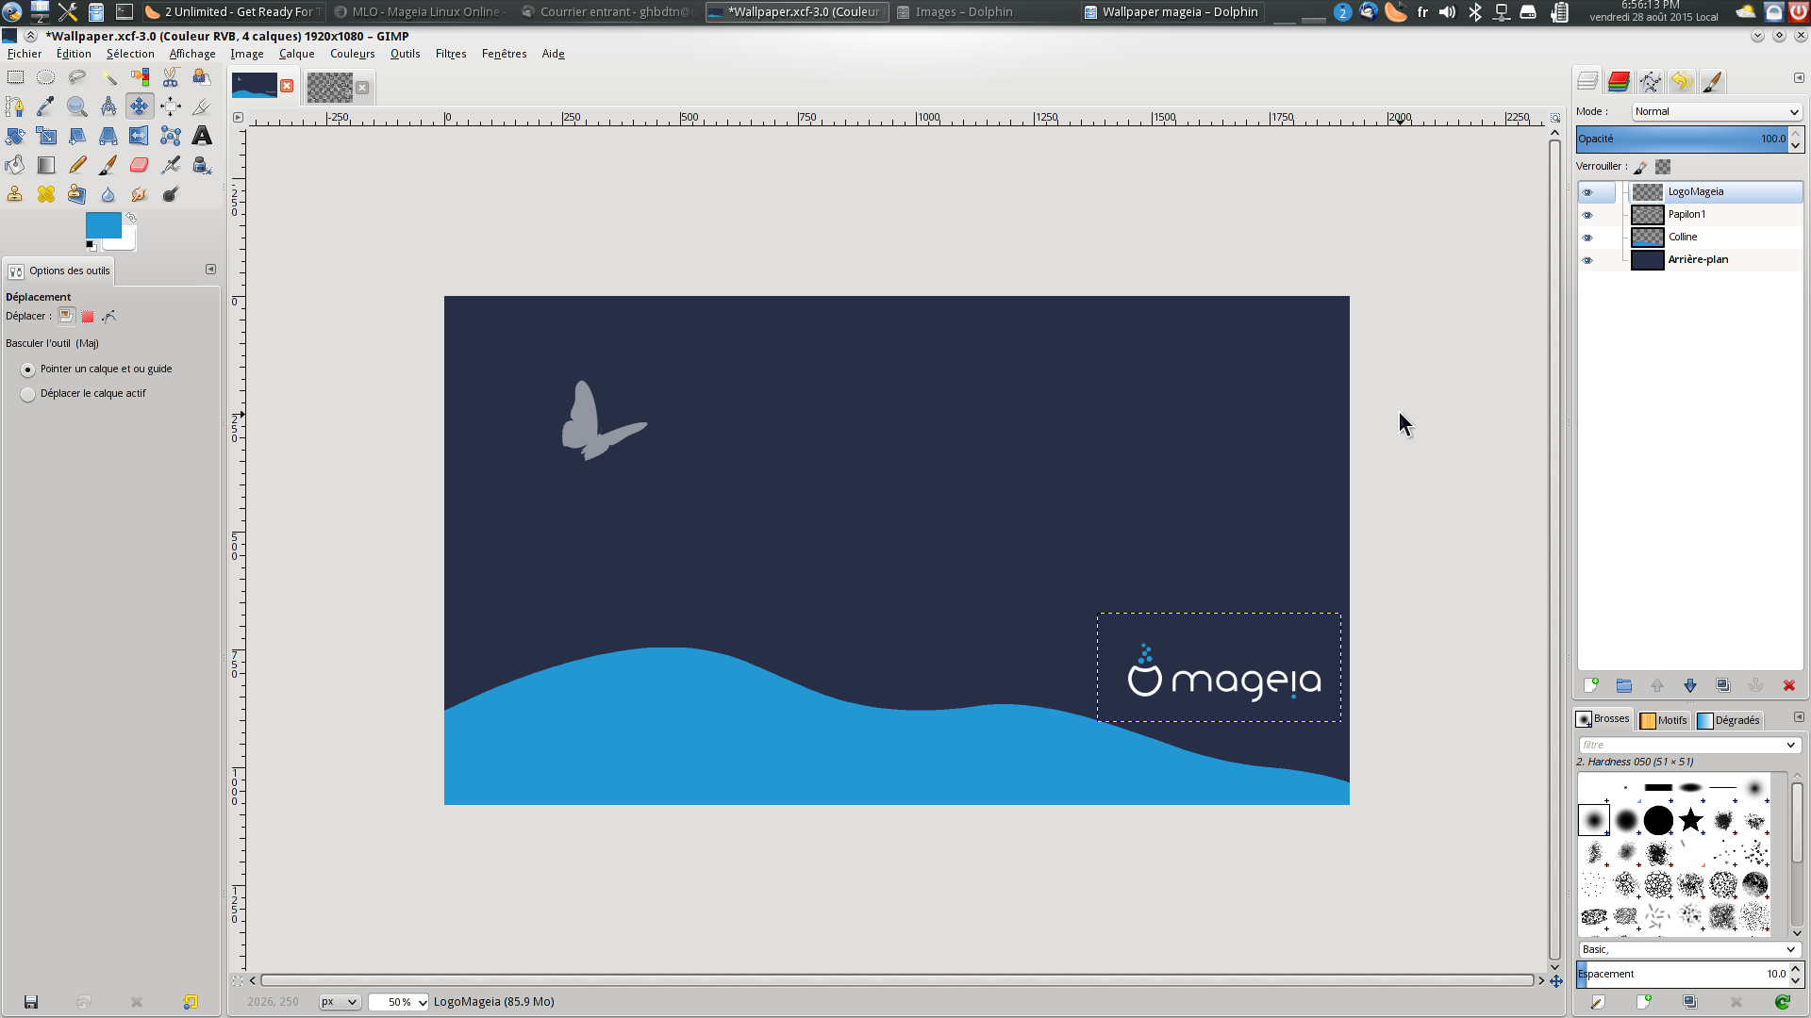This screenshot has height=1018, width=1811.
Task: Select the Bucket Fill tool
Action: (x=15, y=165)
